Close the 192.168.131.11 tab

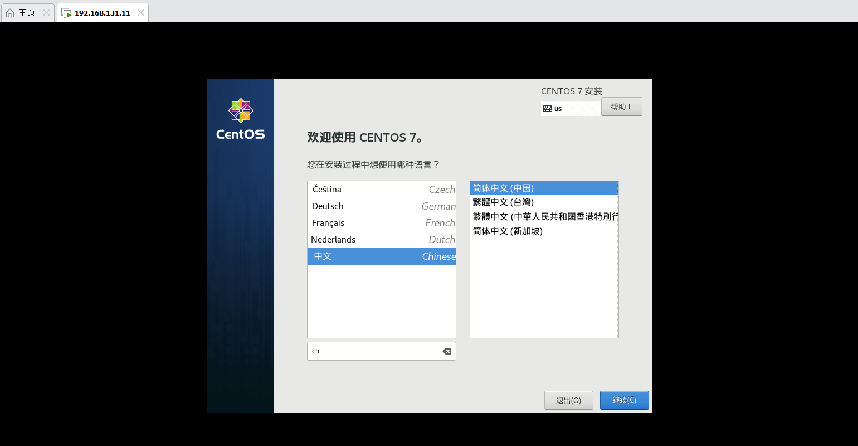tap(140, 13)
